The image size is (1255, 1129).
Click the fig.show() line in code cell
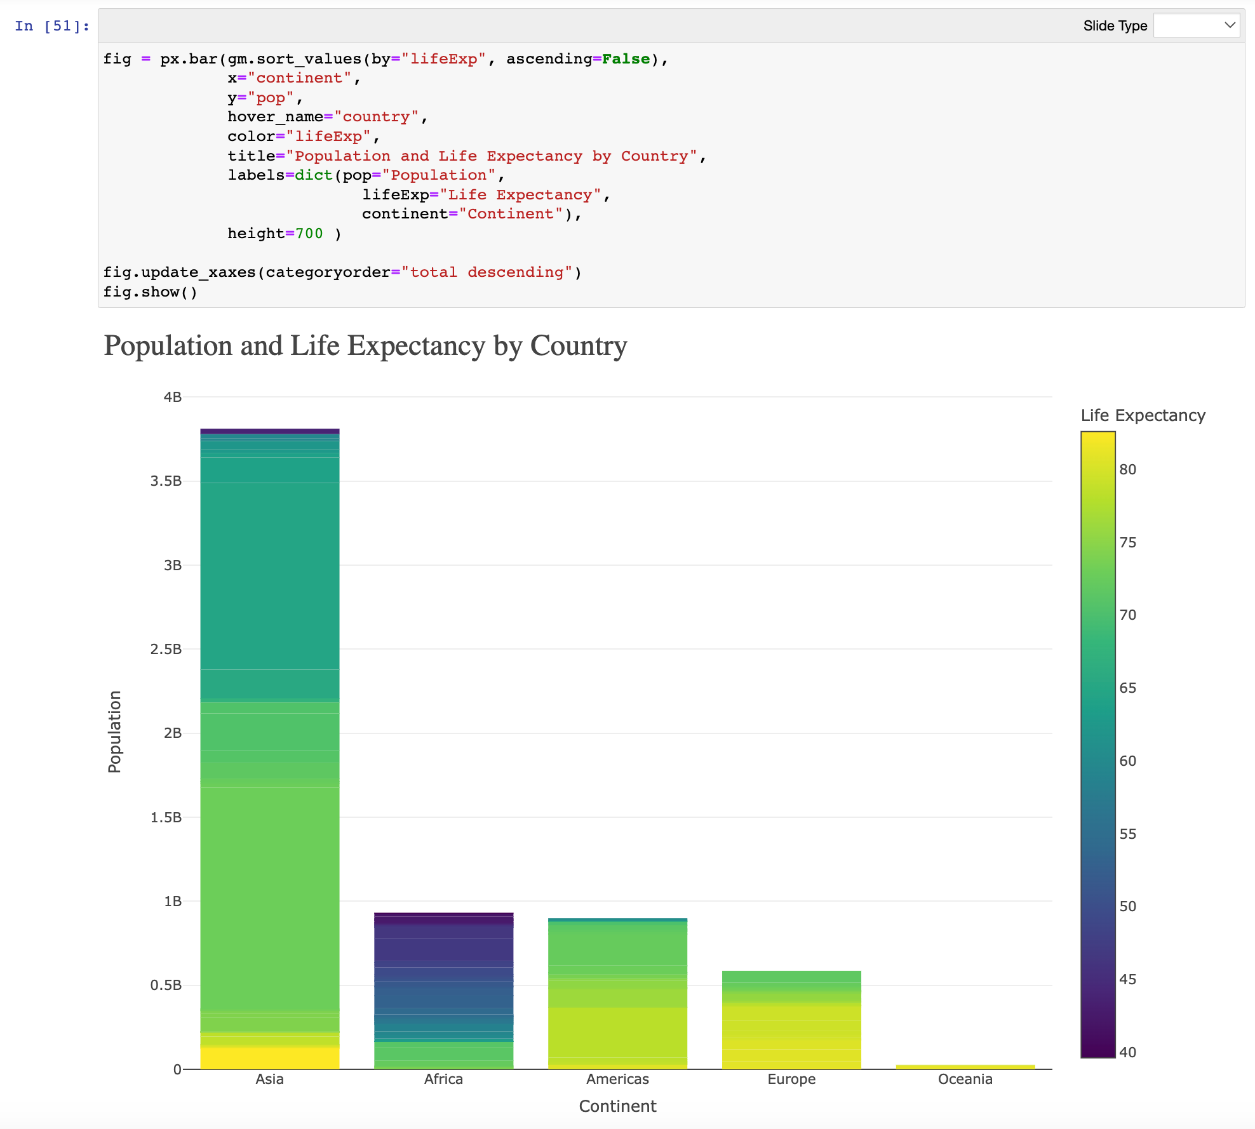point(151,292)
